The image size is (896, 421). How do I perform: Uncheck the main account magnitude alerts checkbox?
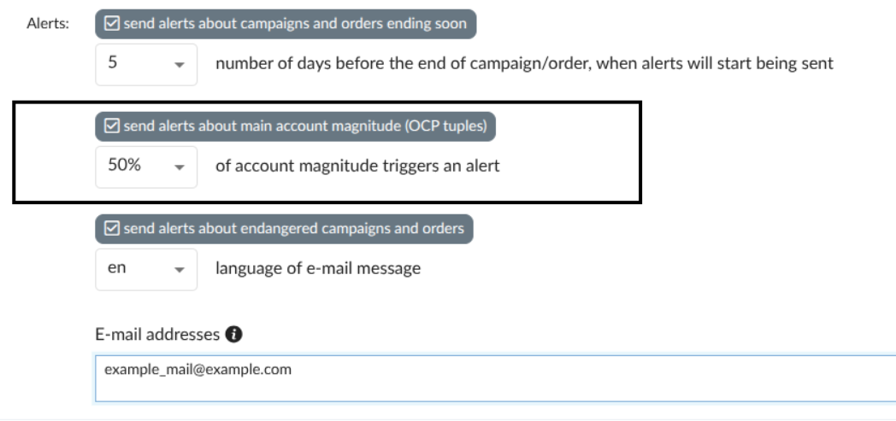109,126
